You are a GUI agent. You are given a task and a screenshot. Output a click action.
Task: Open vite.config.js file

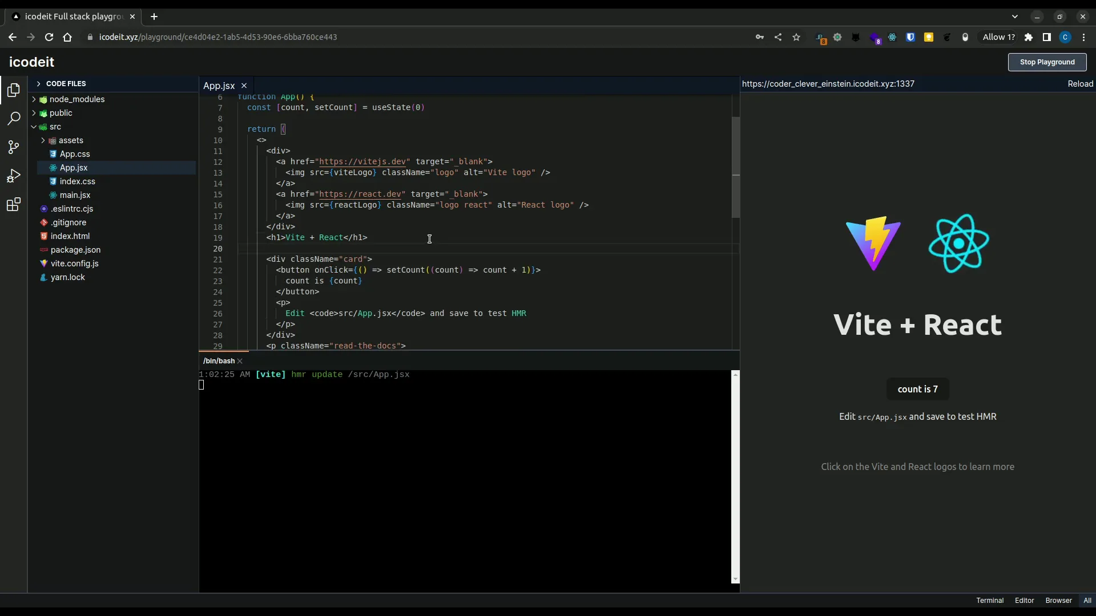tap(74, 264)
